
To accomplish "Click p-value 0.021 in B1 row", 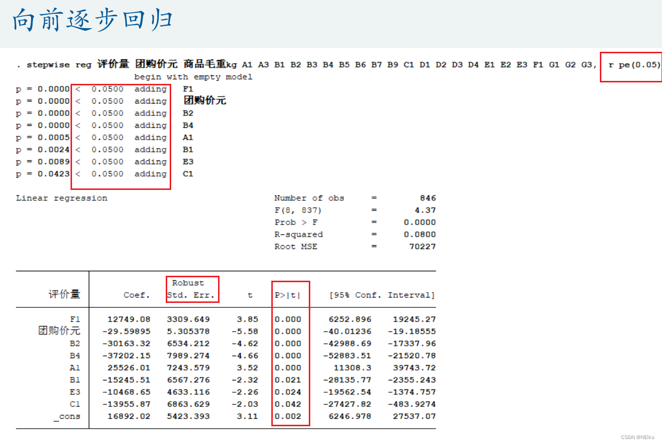I will [288, 380].
